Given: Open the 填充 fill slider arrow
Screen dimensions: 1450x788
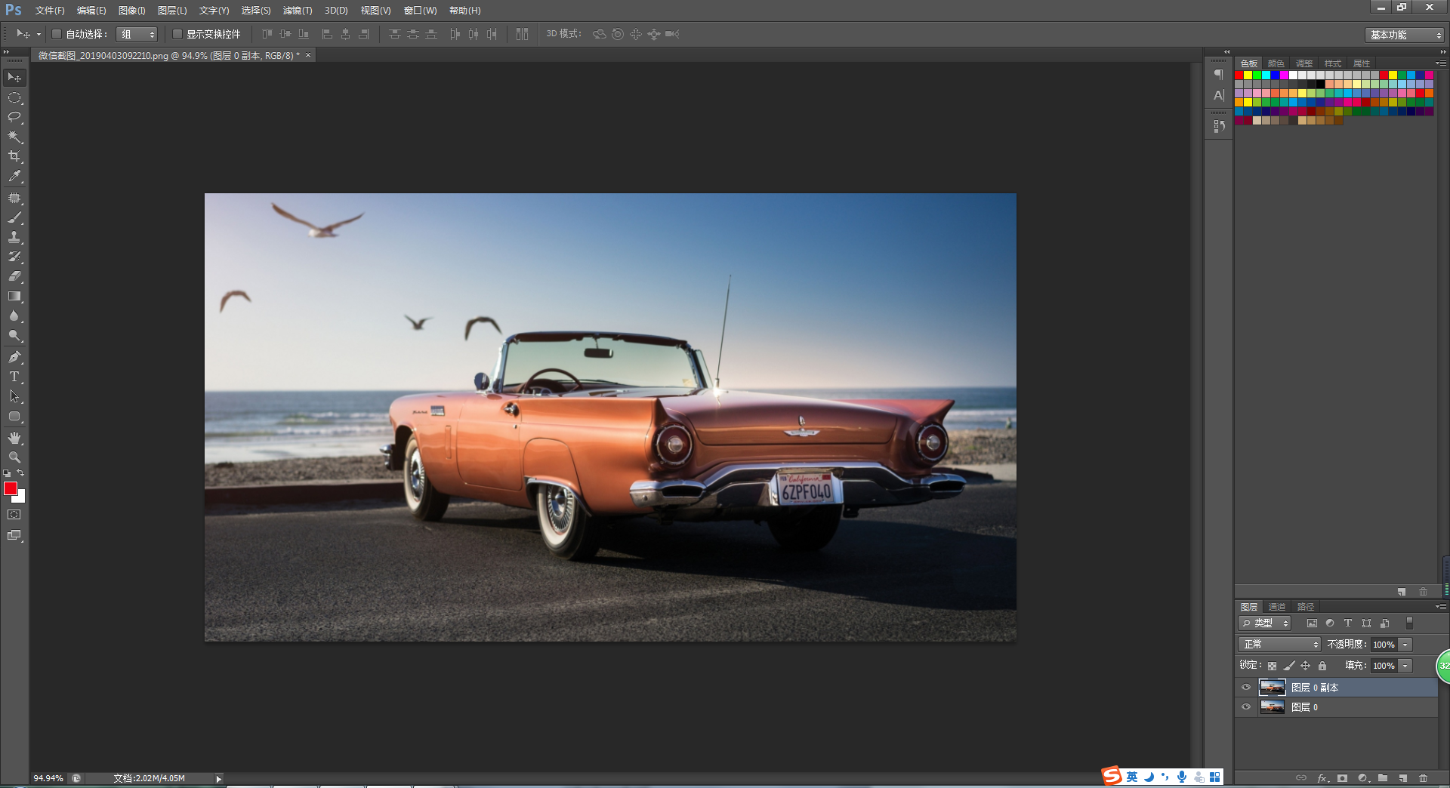Looking at the screenshot, I should (1405, 666).
